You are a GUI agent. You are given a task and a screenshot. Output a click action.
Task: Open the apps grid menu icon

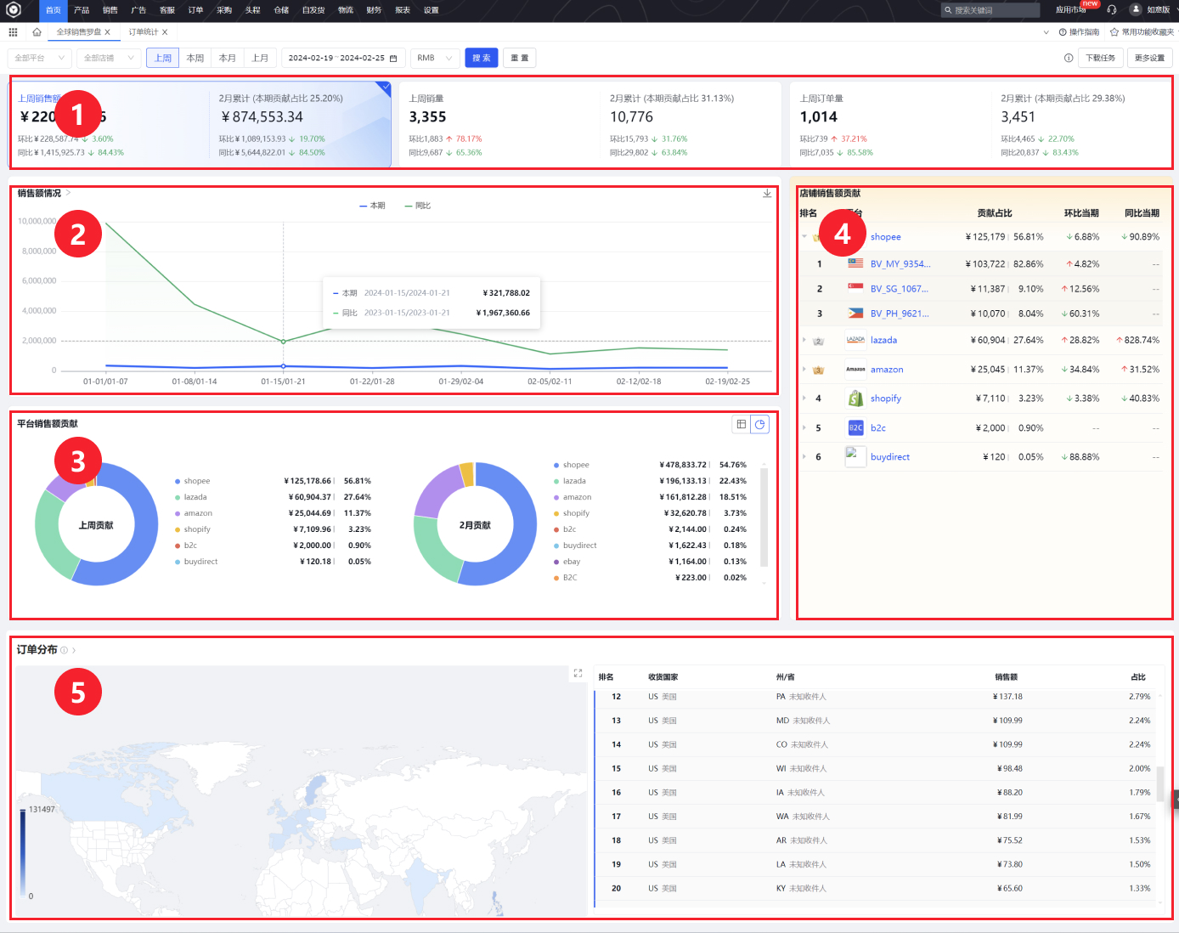point(13,32)
